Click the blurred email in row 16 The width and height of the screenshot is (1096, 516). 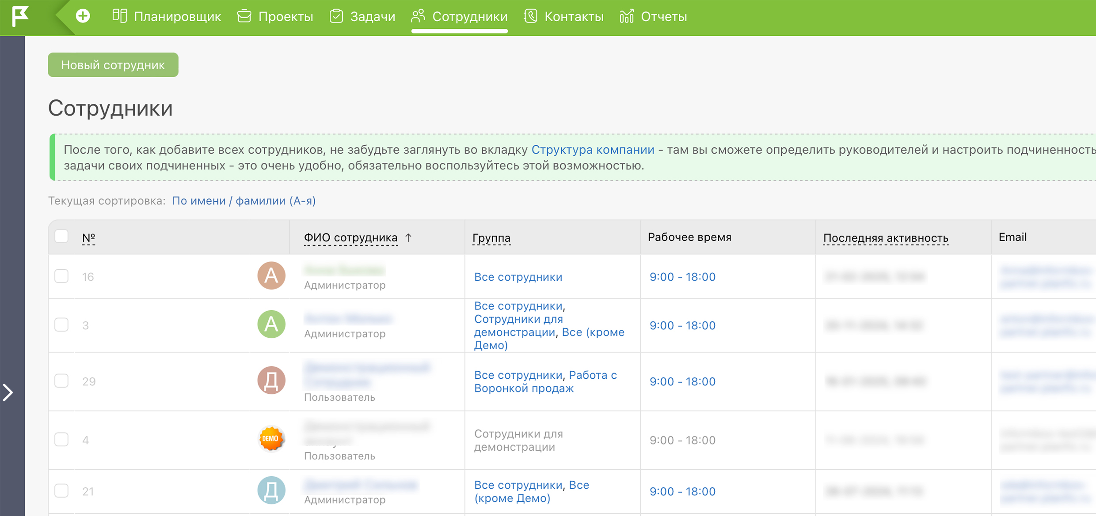pos(1047,276)
